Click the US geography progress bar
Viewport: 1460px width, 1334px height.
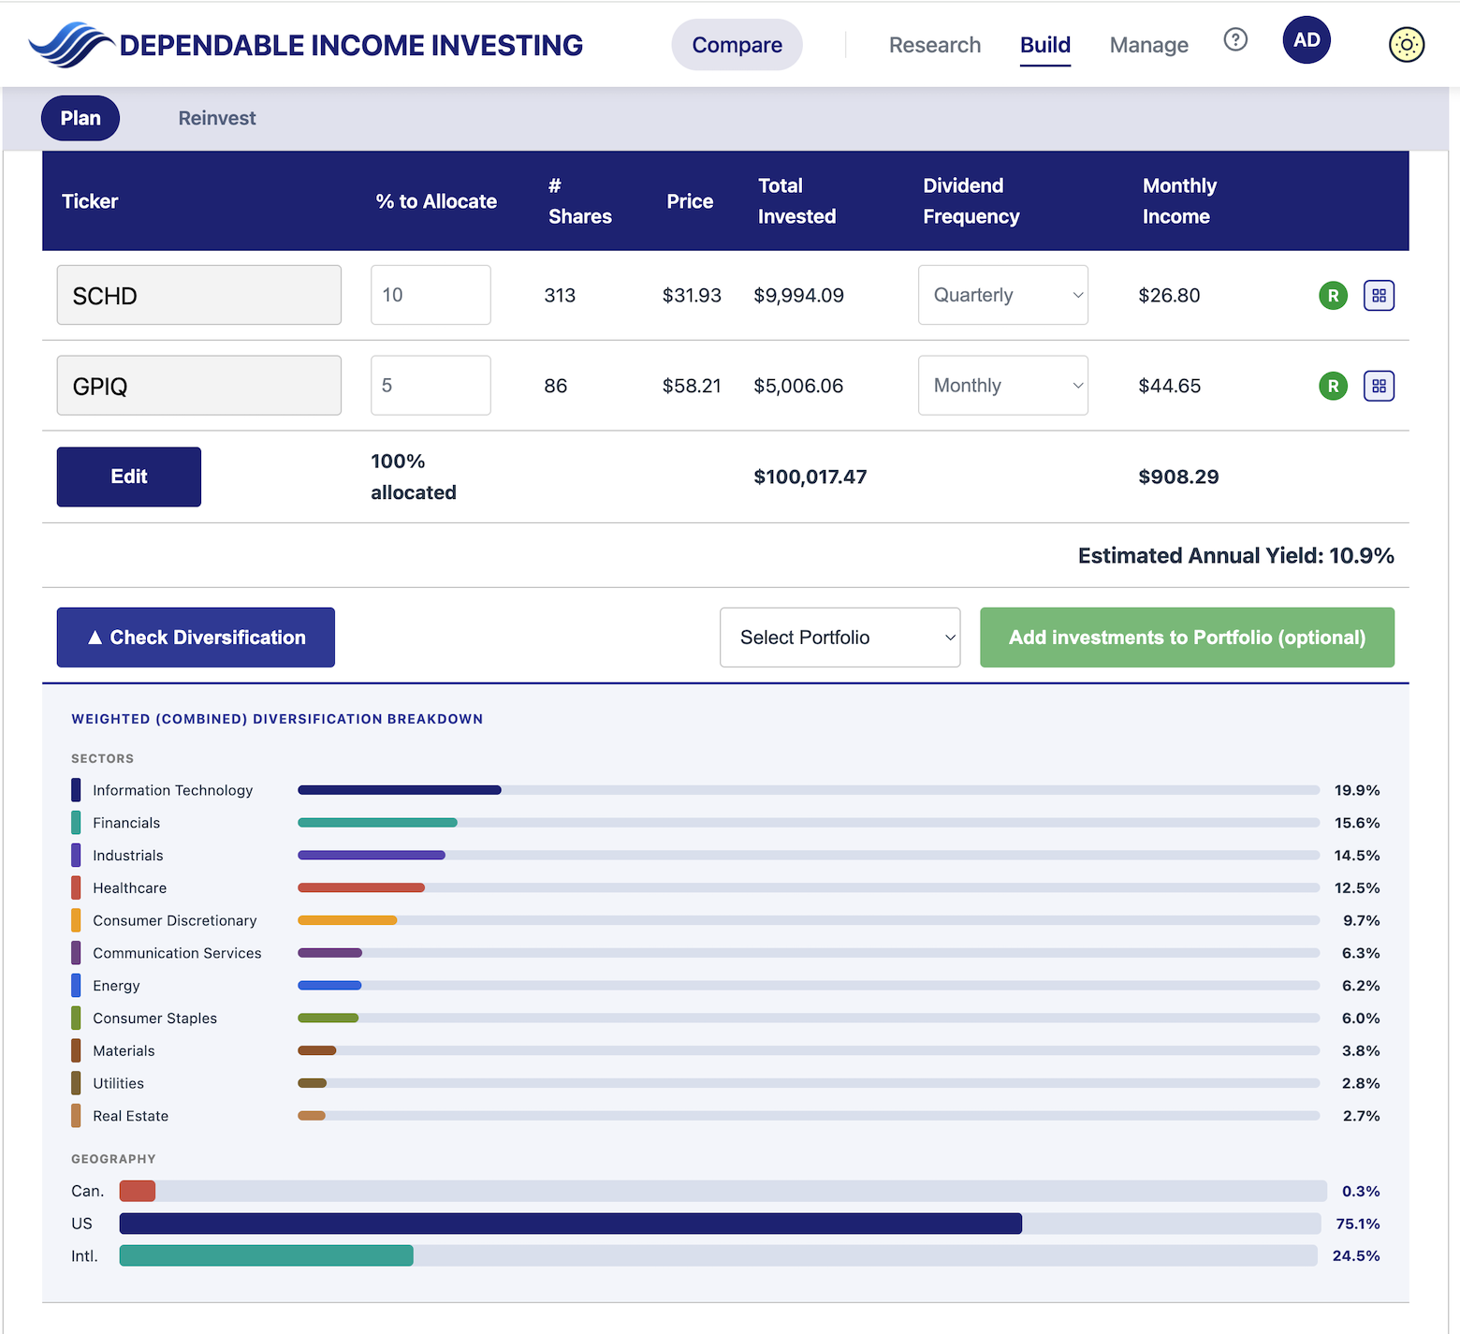[721, 1224]
